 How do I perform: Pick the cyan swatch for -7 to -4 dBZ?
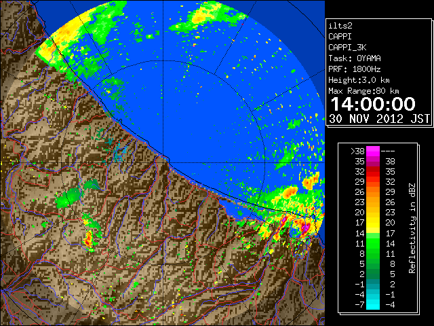click(373, 304)
